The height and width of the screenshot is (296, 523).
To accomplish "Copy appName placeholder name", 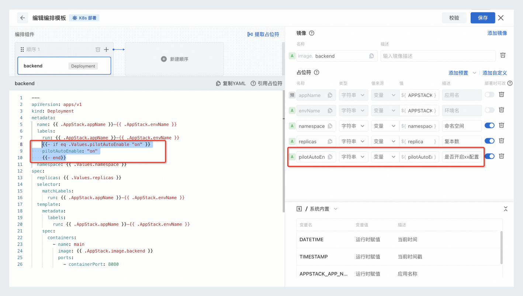I will [330, 95].
